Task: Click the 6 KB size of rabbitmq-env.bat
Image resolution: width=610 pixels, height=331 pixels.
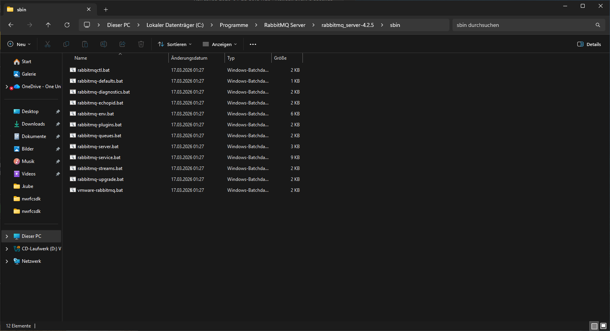Action: pos(295,114)
